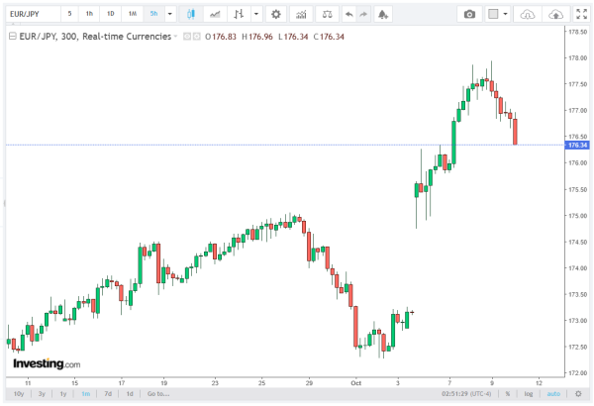Open the indicators chart icon
This screenshot has width=594, height=406.
coord(300,14)
